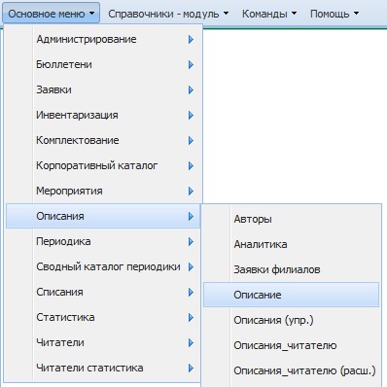Viewport: 387px width, 387px height.
Task: Select the Бюллетени menu entry
Action: [x=103, y=64]
